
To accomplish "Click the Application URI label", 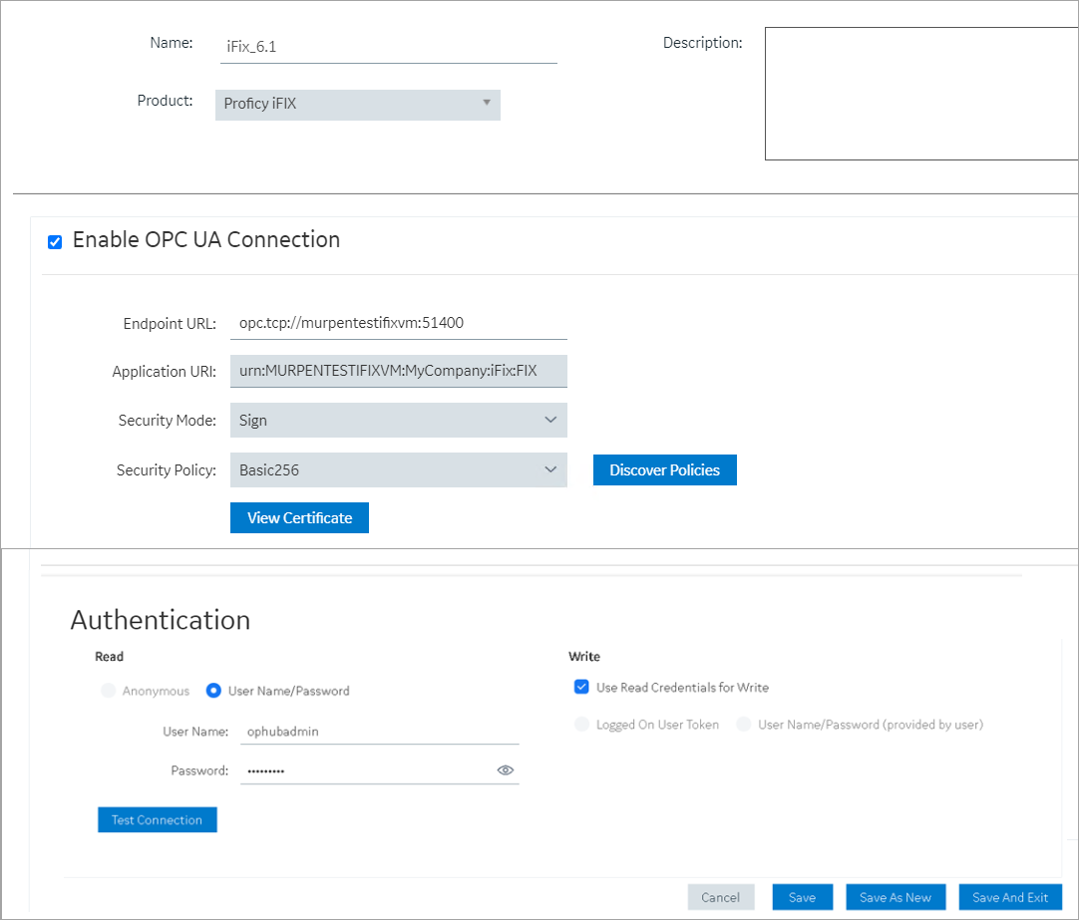I will point(164,372).
